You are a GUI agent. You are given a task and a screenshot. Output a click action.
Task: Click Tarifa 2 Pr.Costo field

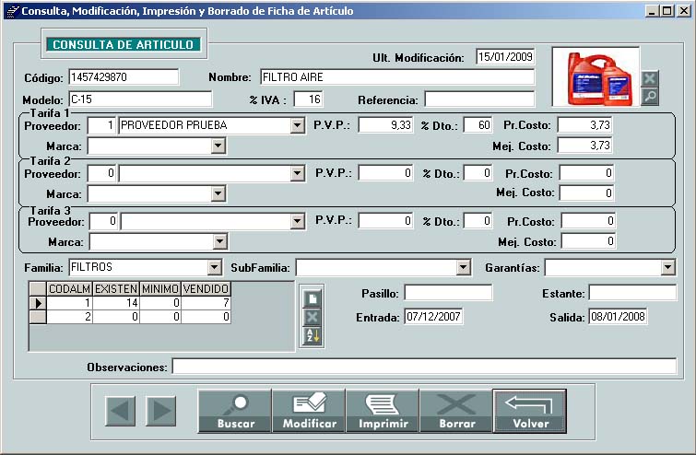click(586, 173)
